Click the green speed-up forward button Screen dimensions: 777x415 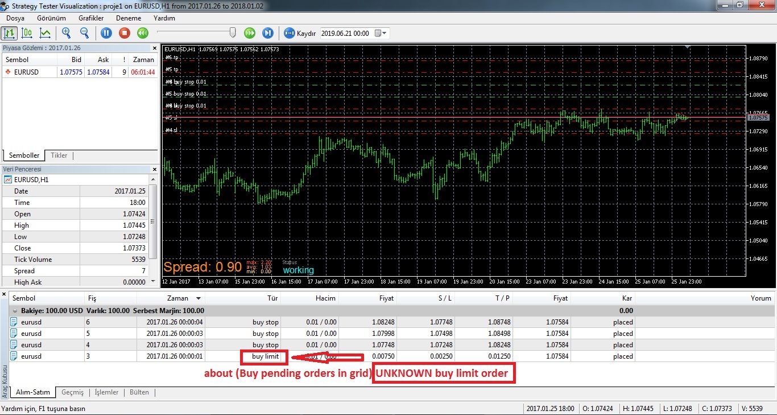point(250,33)
